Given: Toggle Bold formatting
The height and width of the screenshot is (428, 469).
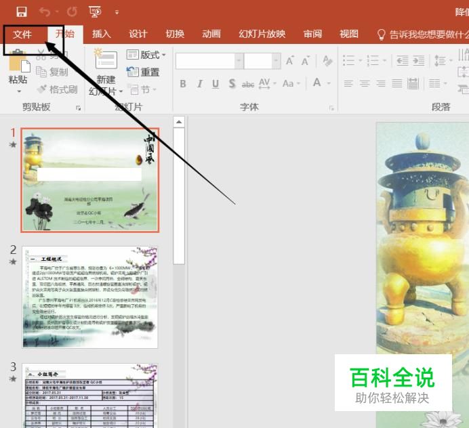Looking at the screenshot, I should pos(183,84).
